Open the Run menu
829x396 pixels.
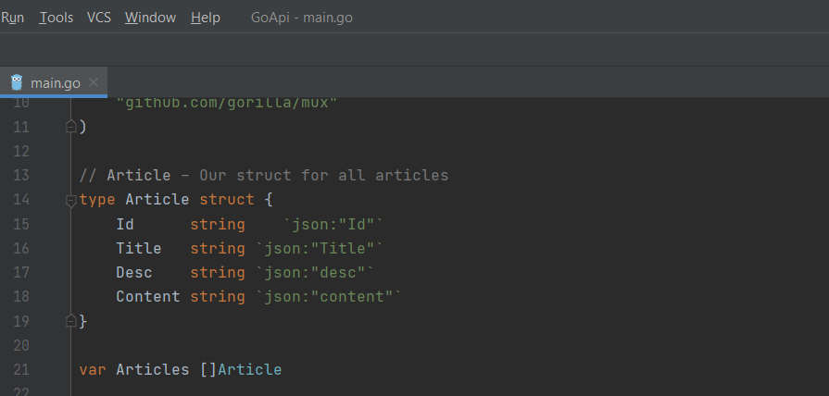(12, 18)
